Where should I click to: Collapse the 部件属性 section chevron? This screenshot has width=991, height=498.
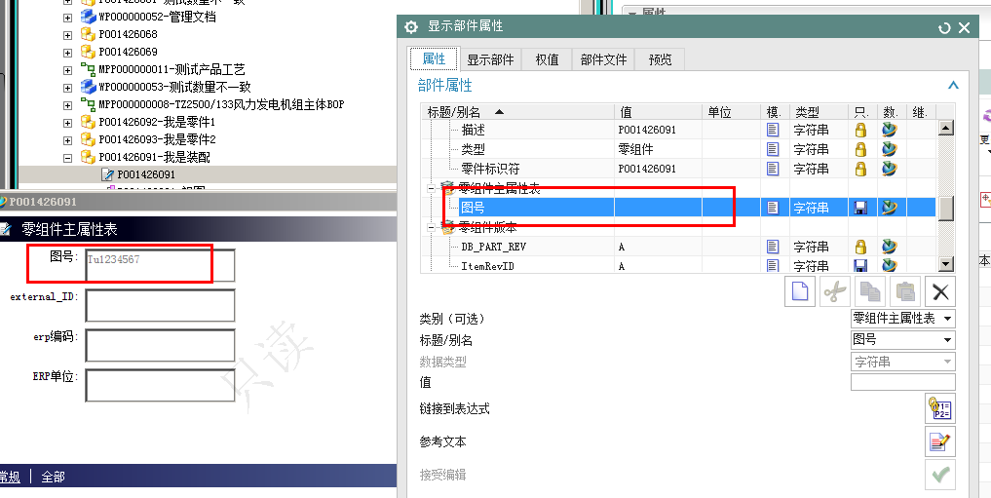953,86
